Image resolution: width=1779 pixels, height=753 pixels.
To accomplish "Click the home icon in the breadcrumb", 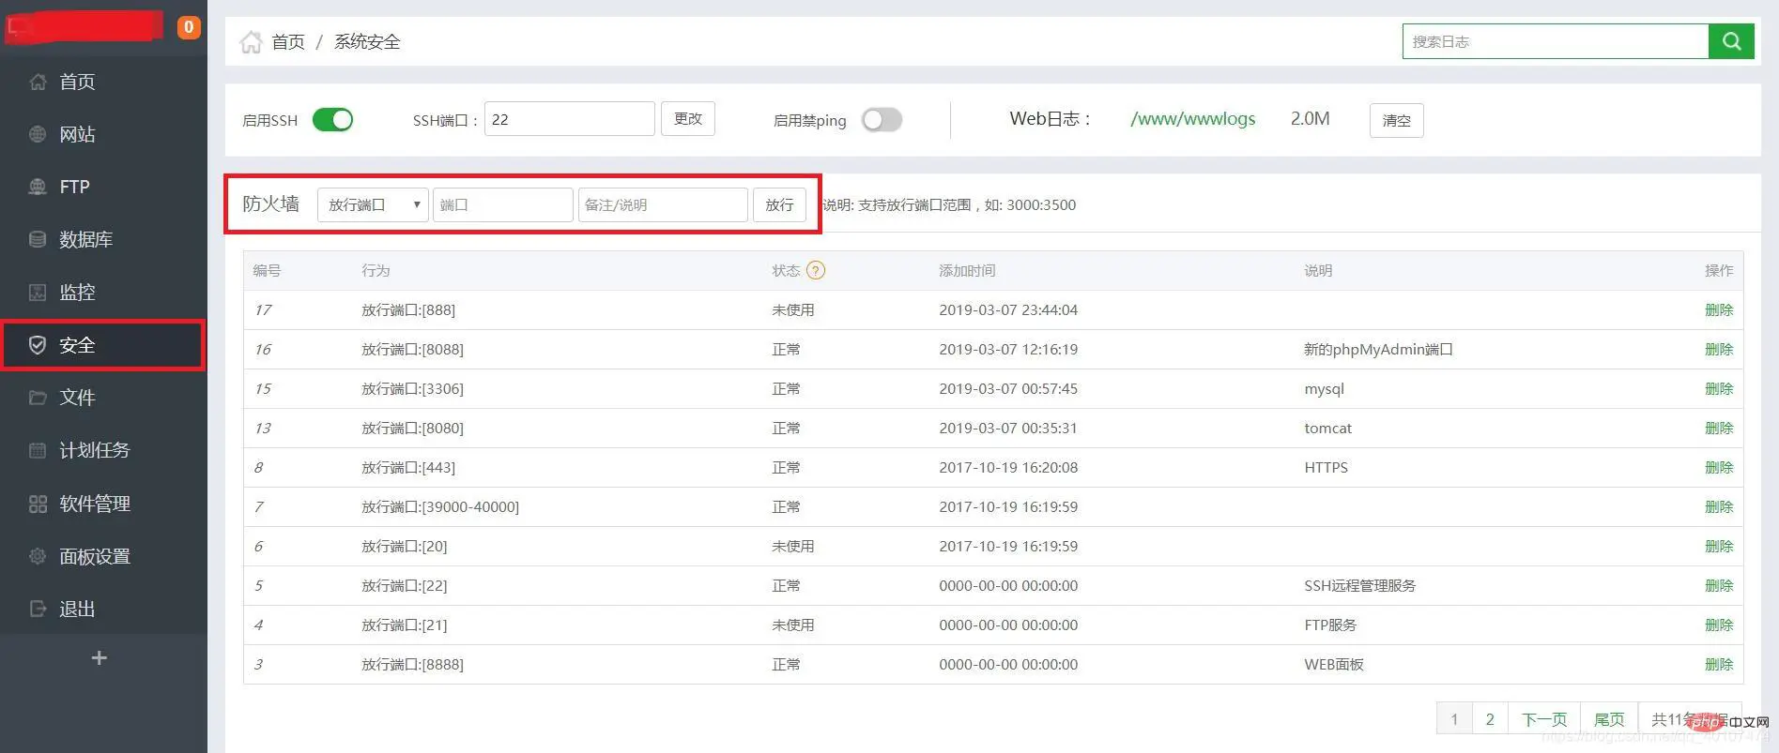I will (x=251, y=42).
